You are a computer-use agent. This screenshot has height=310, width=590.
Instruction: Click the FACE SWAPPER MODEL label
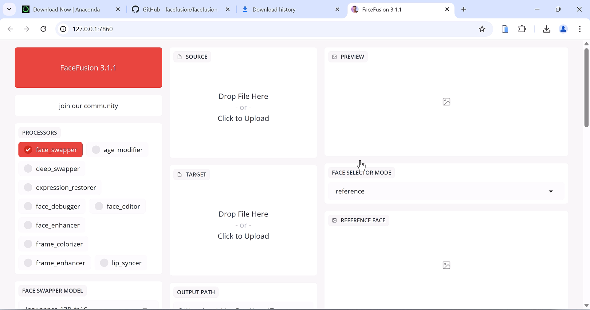(53, 291)
